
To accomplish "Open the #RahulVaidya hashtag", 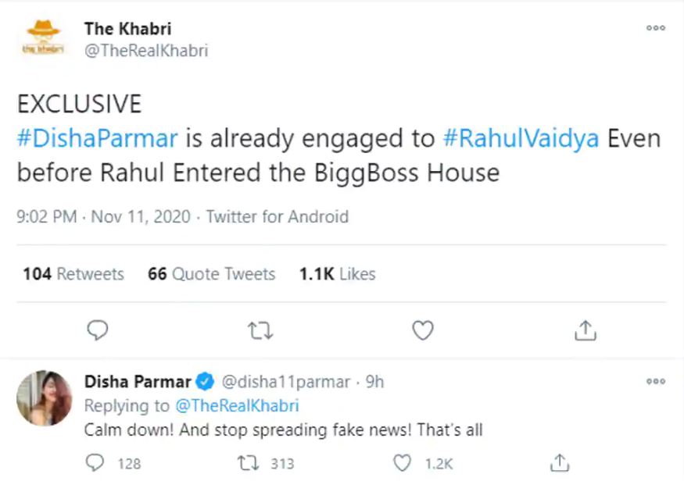I will pyautogui.click(x=521, y=139).
